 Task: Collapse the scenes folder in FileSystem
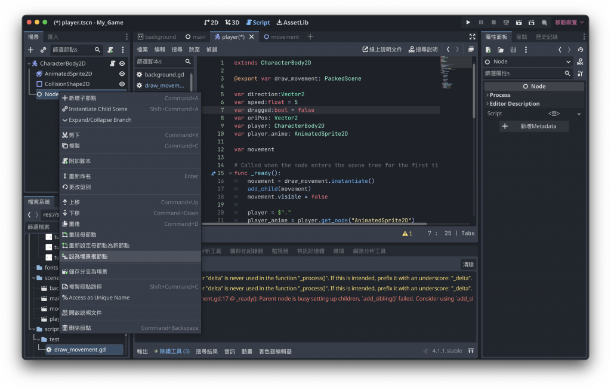pos(34,278)
